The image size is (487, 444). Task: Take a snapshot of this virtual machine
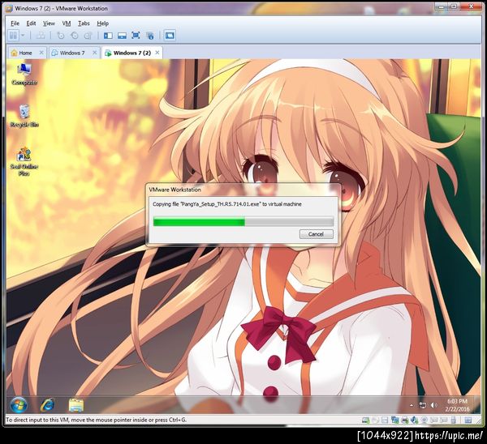(x=60, y=36)
